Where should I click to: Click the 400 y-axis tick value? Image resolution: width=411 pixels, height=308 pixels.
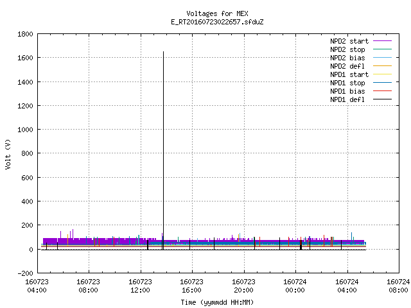27,201
